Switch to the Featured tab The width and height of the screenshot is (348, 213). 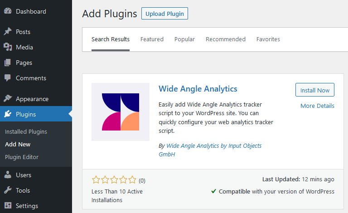pos(152,39)
